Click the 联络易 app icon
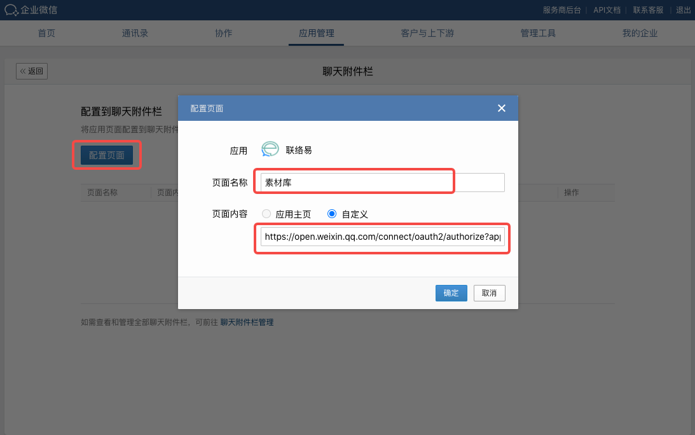The height and width of the screenshot is (435, 695). 270,150
